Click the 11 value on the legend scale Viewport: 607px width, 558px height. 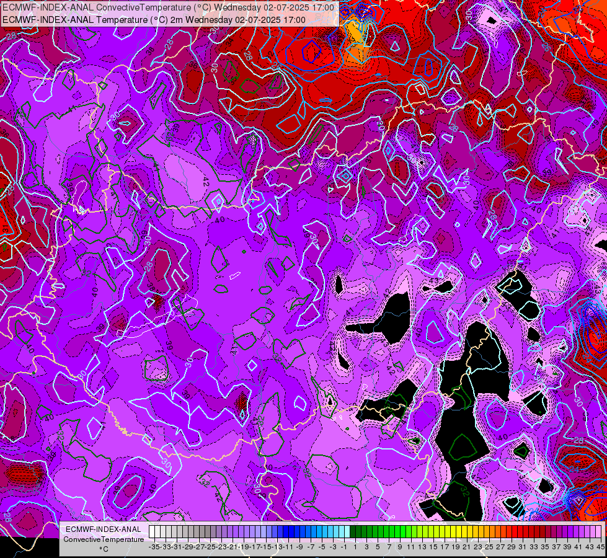pyautogui.click(x=411, y=547)
